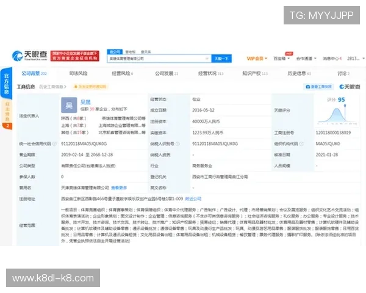Select the 官方信息 side tab
This screenshot has height=293, width=366.
click(x=7, y=83)
